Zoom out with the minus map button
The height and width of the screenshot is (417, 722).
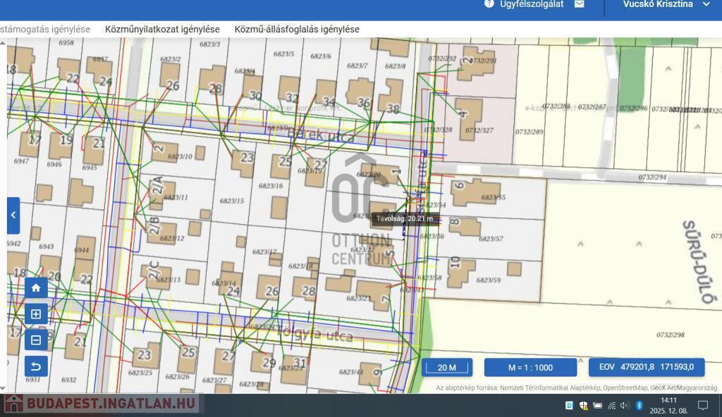[x=36, y=340]
